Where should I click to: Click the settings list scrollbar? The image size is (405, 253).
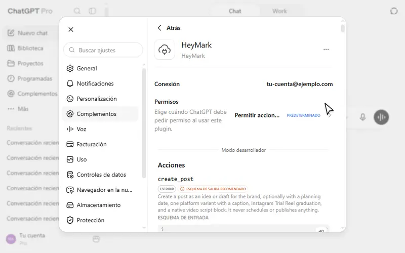tap(144, 123)
